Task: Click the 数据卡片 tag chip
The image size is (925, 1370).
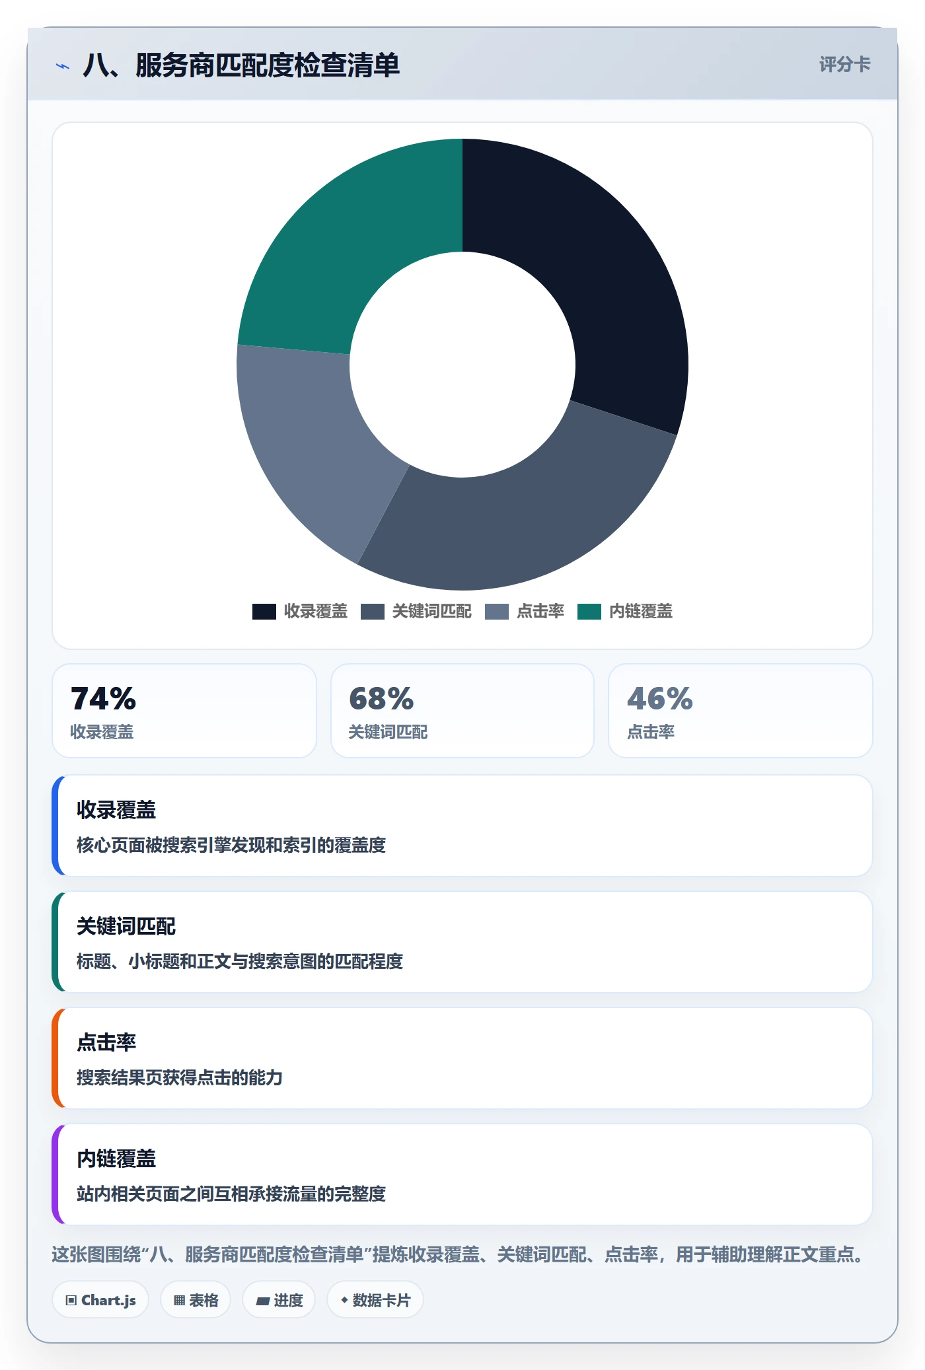Action: [375, 1300]
